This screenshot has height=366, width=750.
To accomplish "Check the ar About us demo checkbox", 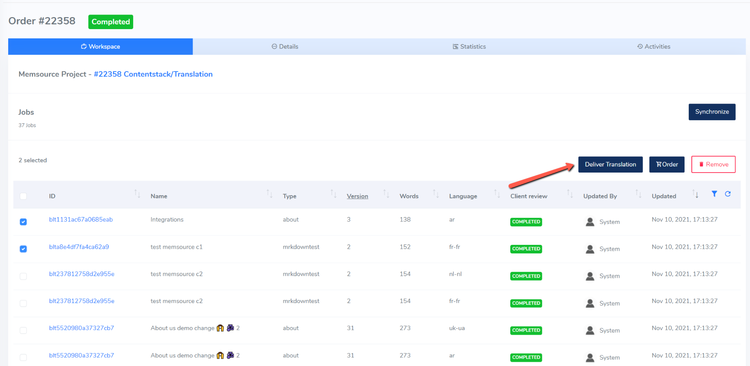I will pyautogui.click(x=23, y=357).
